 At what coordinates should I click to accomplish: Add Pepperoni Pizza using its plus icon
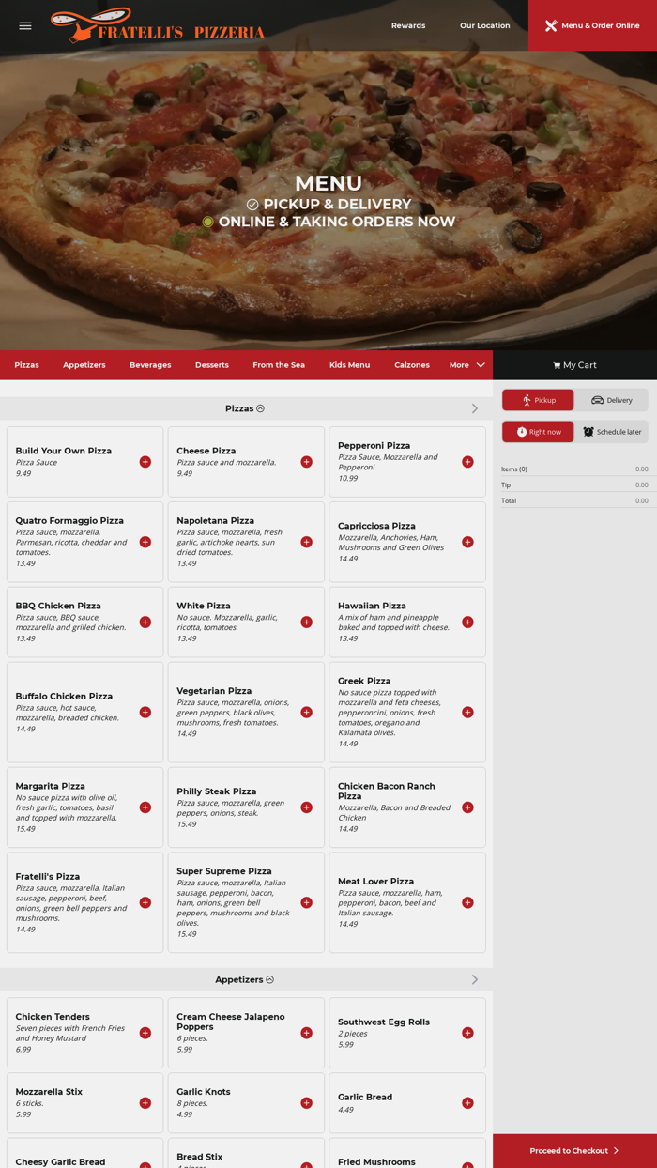[x=467, y=462]
